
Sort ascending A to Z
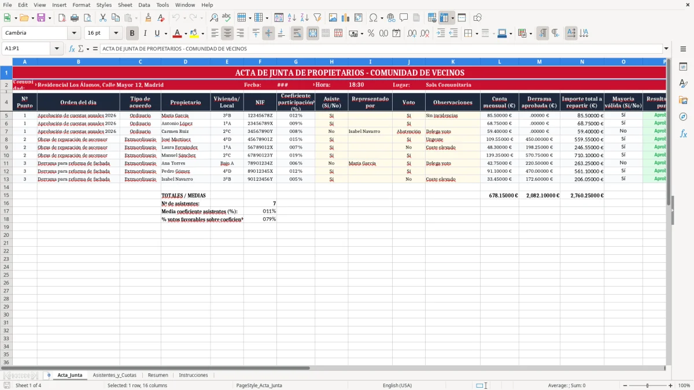pos(292,18)
